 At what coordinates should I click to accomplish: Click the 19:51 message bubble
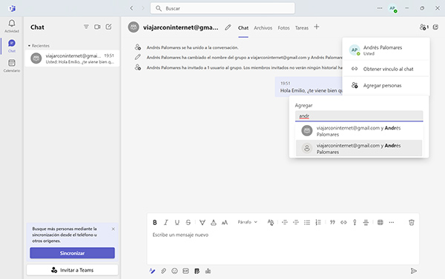[x=309, y=87]
